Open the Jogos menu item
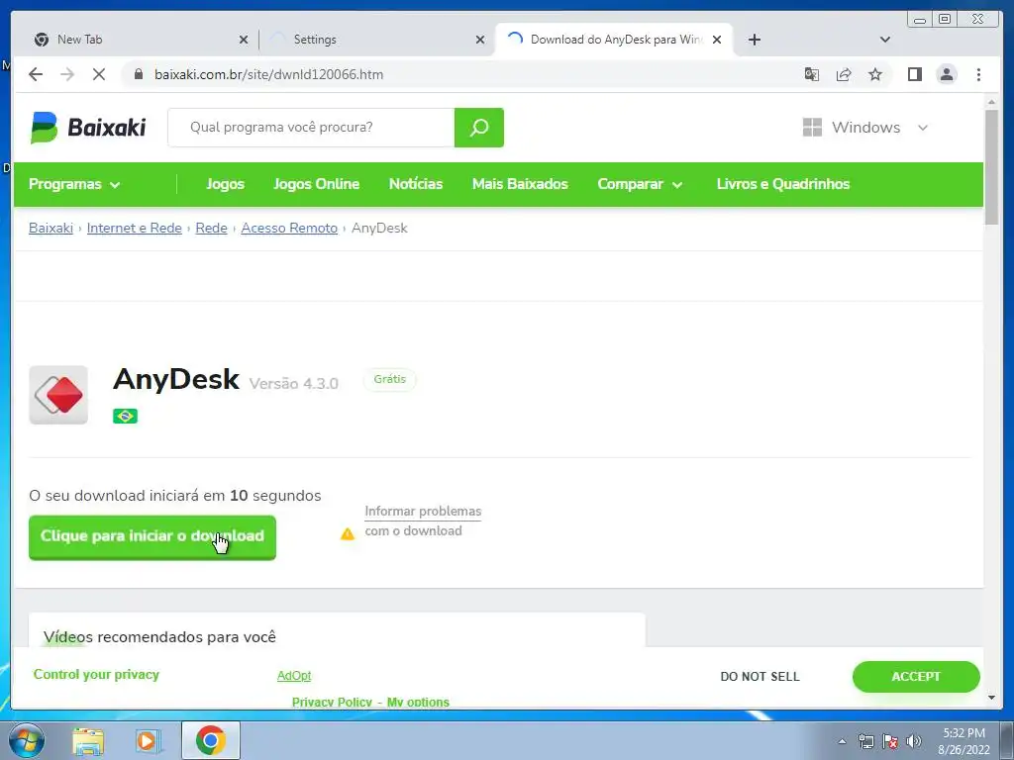Screen dimensions: 1014x760 [225, 184]
